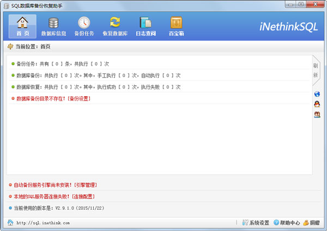The image size is (327, 231).
Task: Click the two-person group icon in sidebar
Action: pos(317,115)
